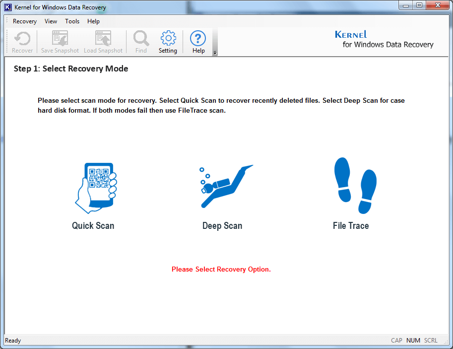Select the File Trace label

tap(351, 226)
